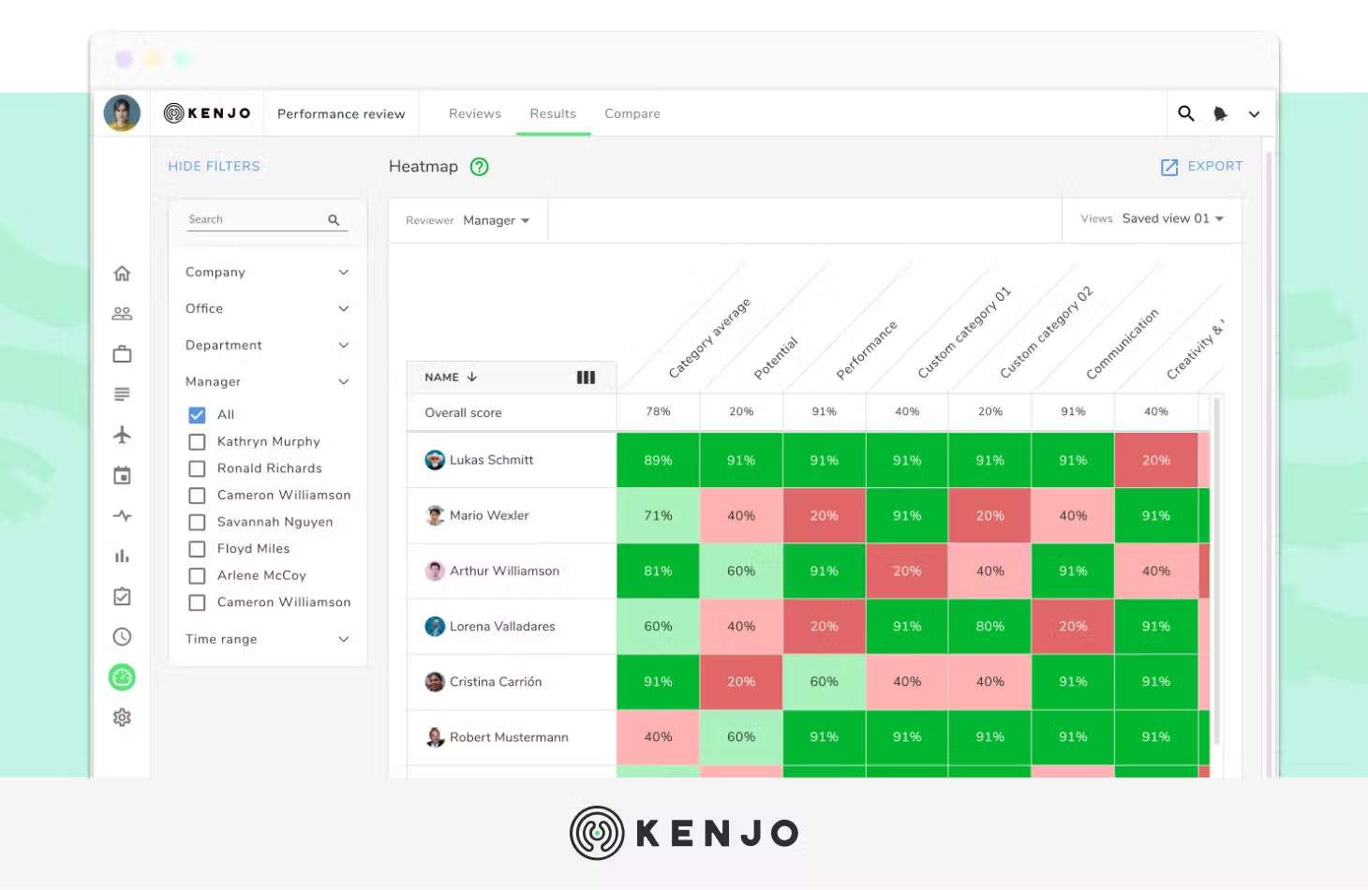1368x890 pixels.
Task: Click the search magnifier in top bar
Action: click(x=1185, y=113)
